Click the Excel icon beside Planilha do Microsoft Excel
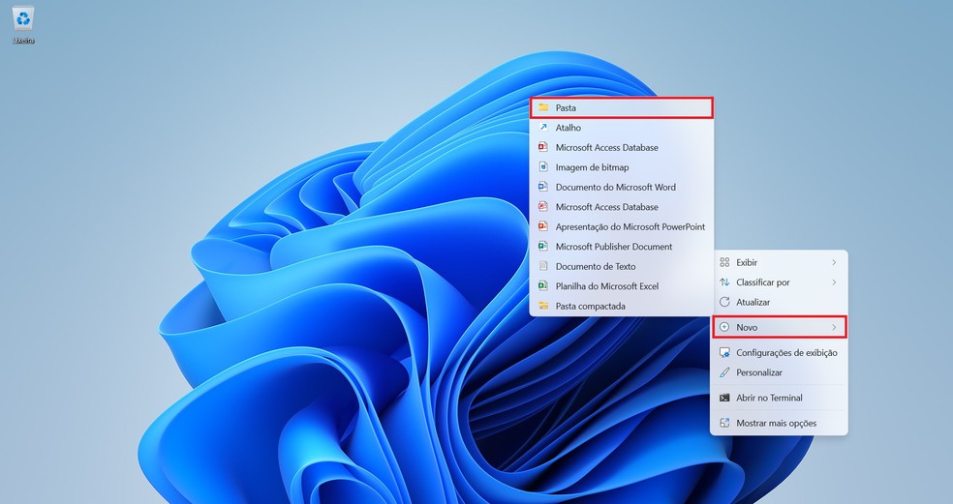Screen dimensions: 953x504 [x=543, y=286]
